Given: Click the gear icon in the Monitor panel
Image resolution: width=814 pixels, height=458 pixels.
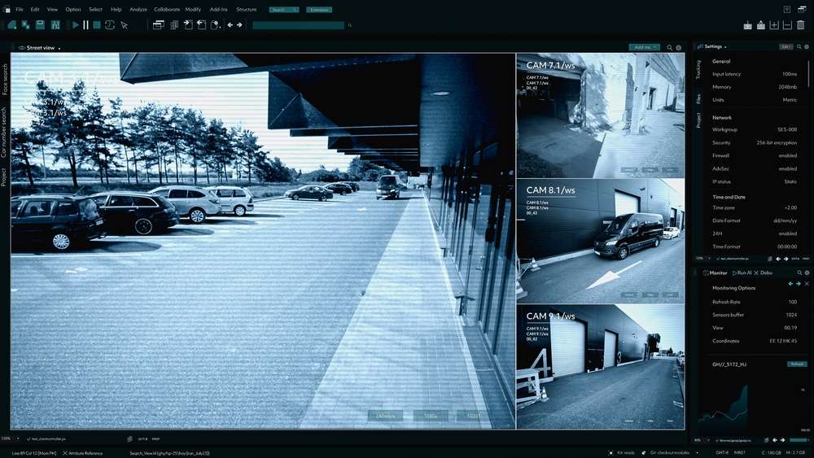Looking at the screenshot, I should pos(807,273).
